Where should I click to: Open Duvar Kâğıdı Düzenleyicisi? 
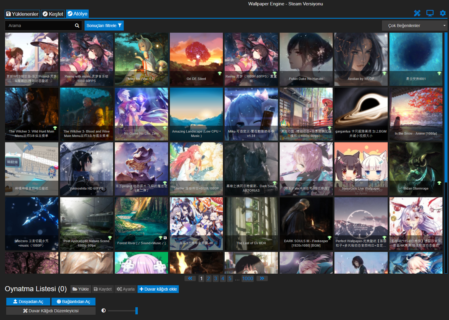coord(51,311)
